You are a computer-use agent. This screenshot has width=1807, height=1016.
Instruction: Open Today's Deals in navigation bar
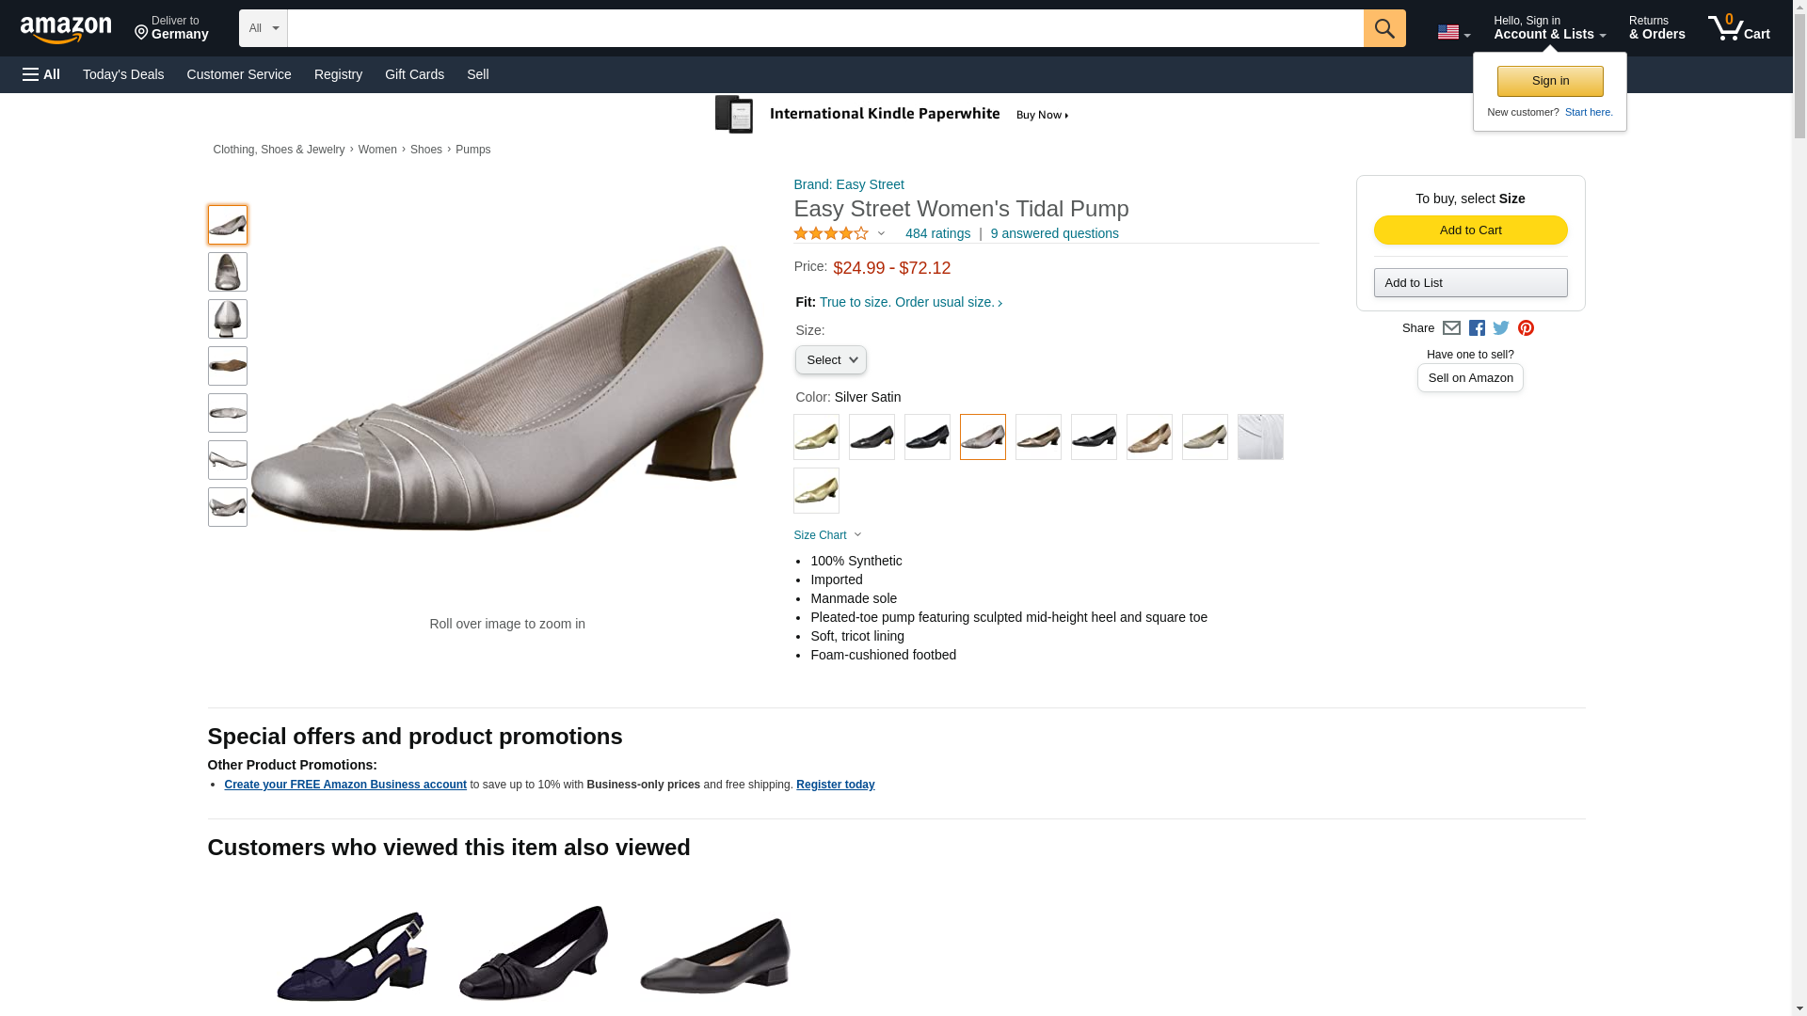(x=123, y=74)
